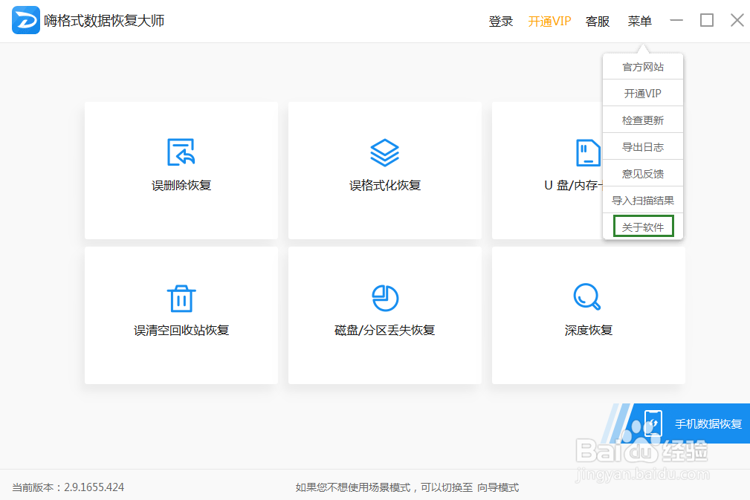
Task: Select the 误删除恢复 recovery icon
Action: tap(181, 153)
